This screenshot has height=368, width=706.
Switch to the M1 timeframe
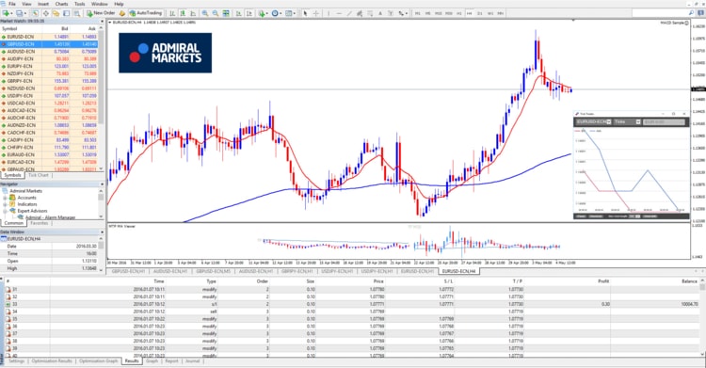tap(417, 13)
